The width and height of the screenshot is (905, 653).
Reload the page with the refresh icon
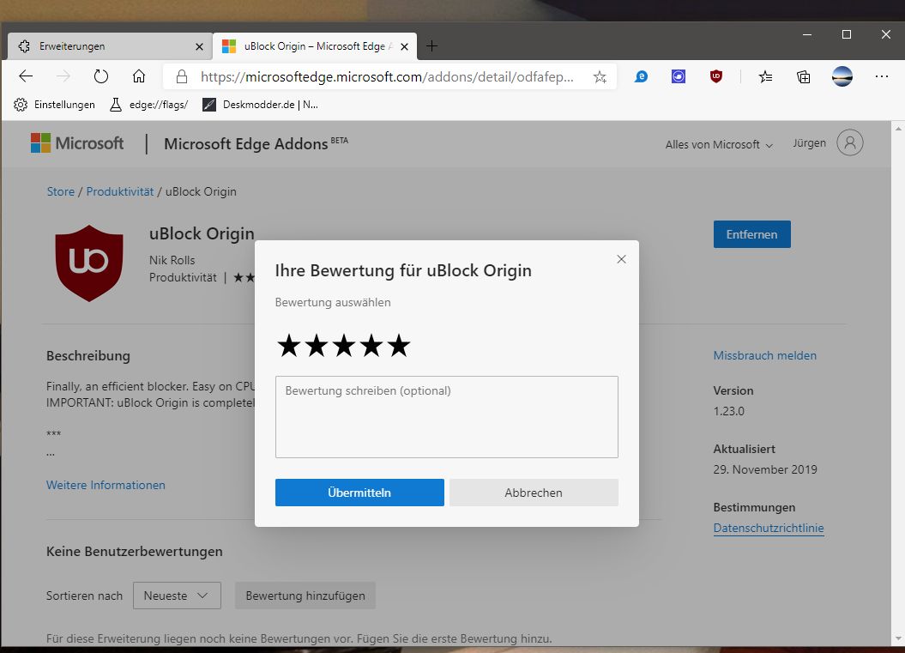tap(101, 76)
